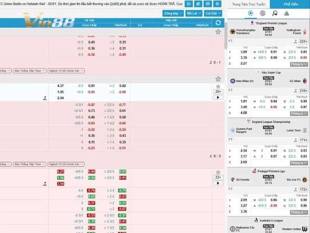Toggle league star directly below the refresh icon
Viewport: 310px width, 233px height.
coord(218,32)
